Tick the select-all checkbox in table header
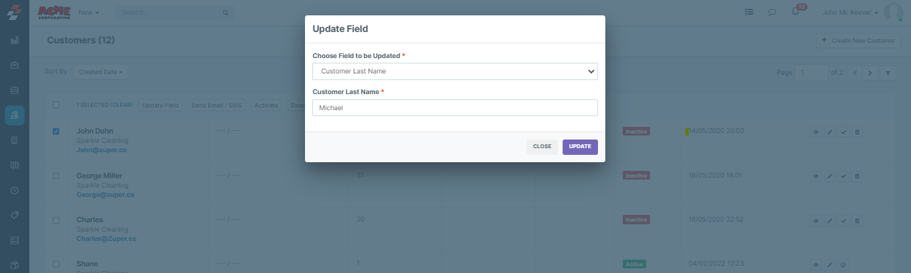The image size is (911, 273). tap(56, 105)
